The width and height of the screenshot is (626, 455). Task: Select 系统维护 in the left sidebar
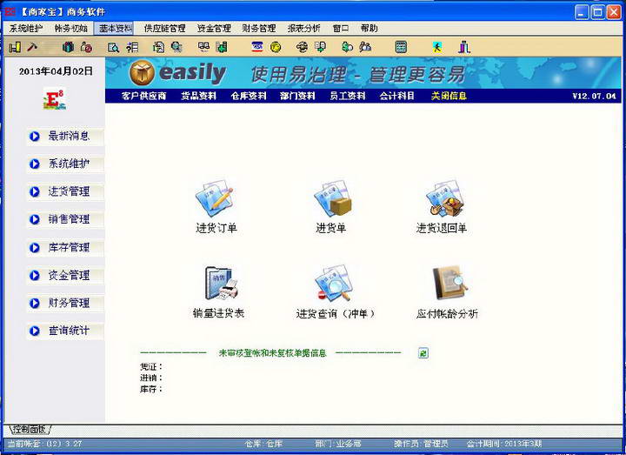(x=65, y=164)
